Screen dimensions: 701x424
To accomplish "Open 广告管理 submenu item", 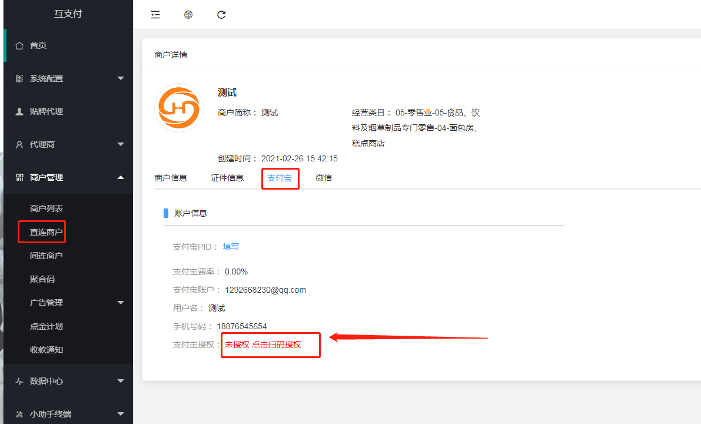I will tap(46, 303).
